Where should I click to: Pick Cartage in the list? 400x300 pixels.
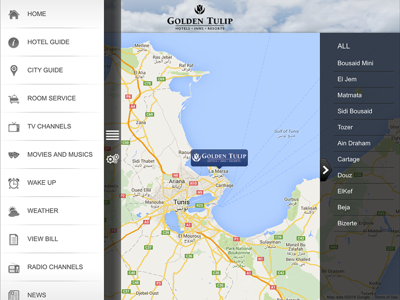pyautogui.click(x=364, y=160)
